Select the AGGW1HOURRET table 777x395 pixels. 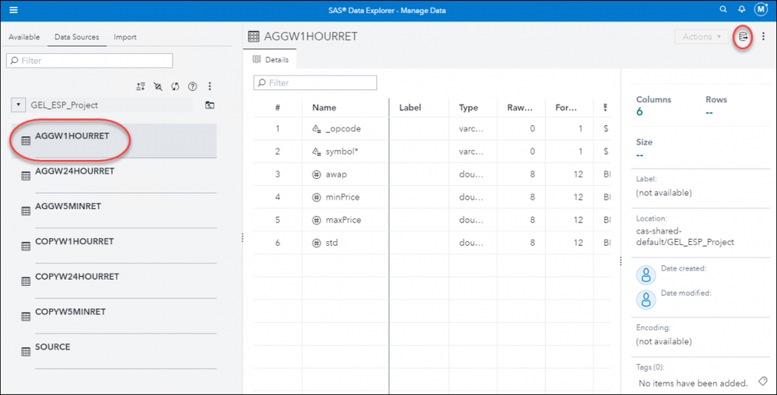tap(114, 141)
